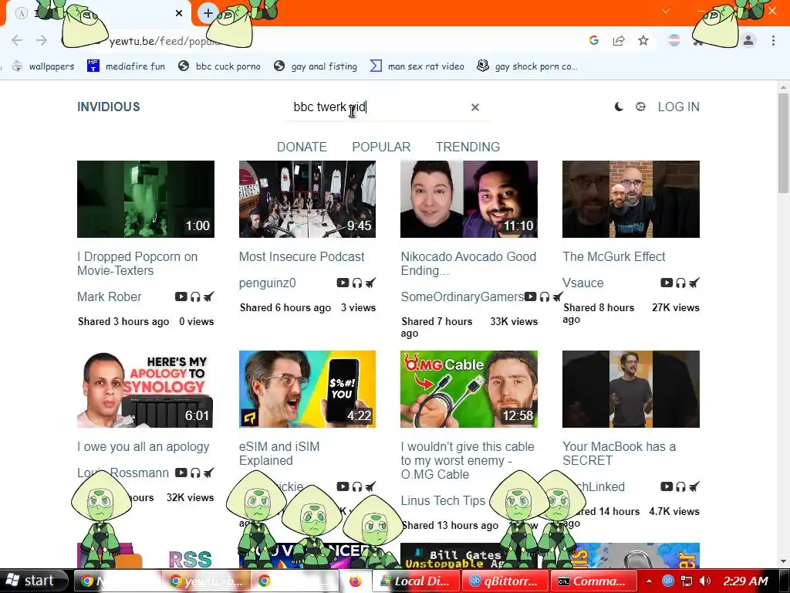The image size is (790, 593).
Task: Click the Google icon in address bar
Action: (x=593, y=40)
